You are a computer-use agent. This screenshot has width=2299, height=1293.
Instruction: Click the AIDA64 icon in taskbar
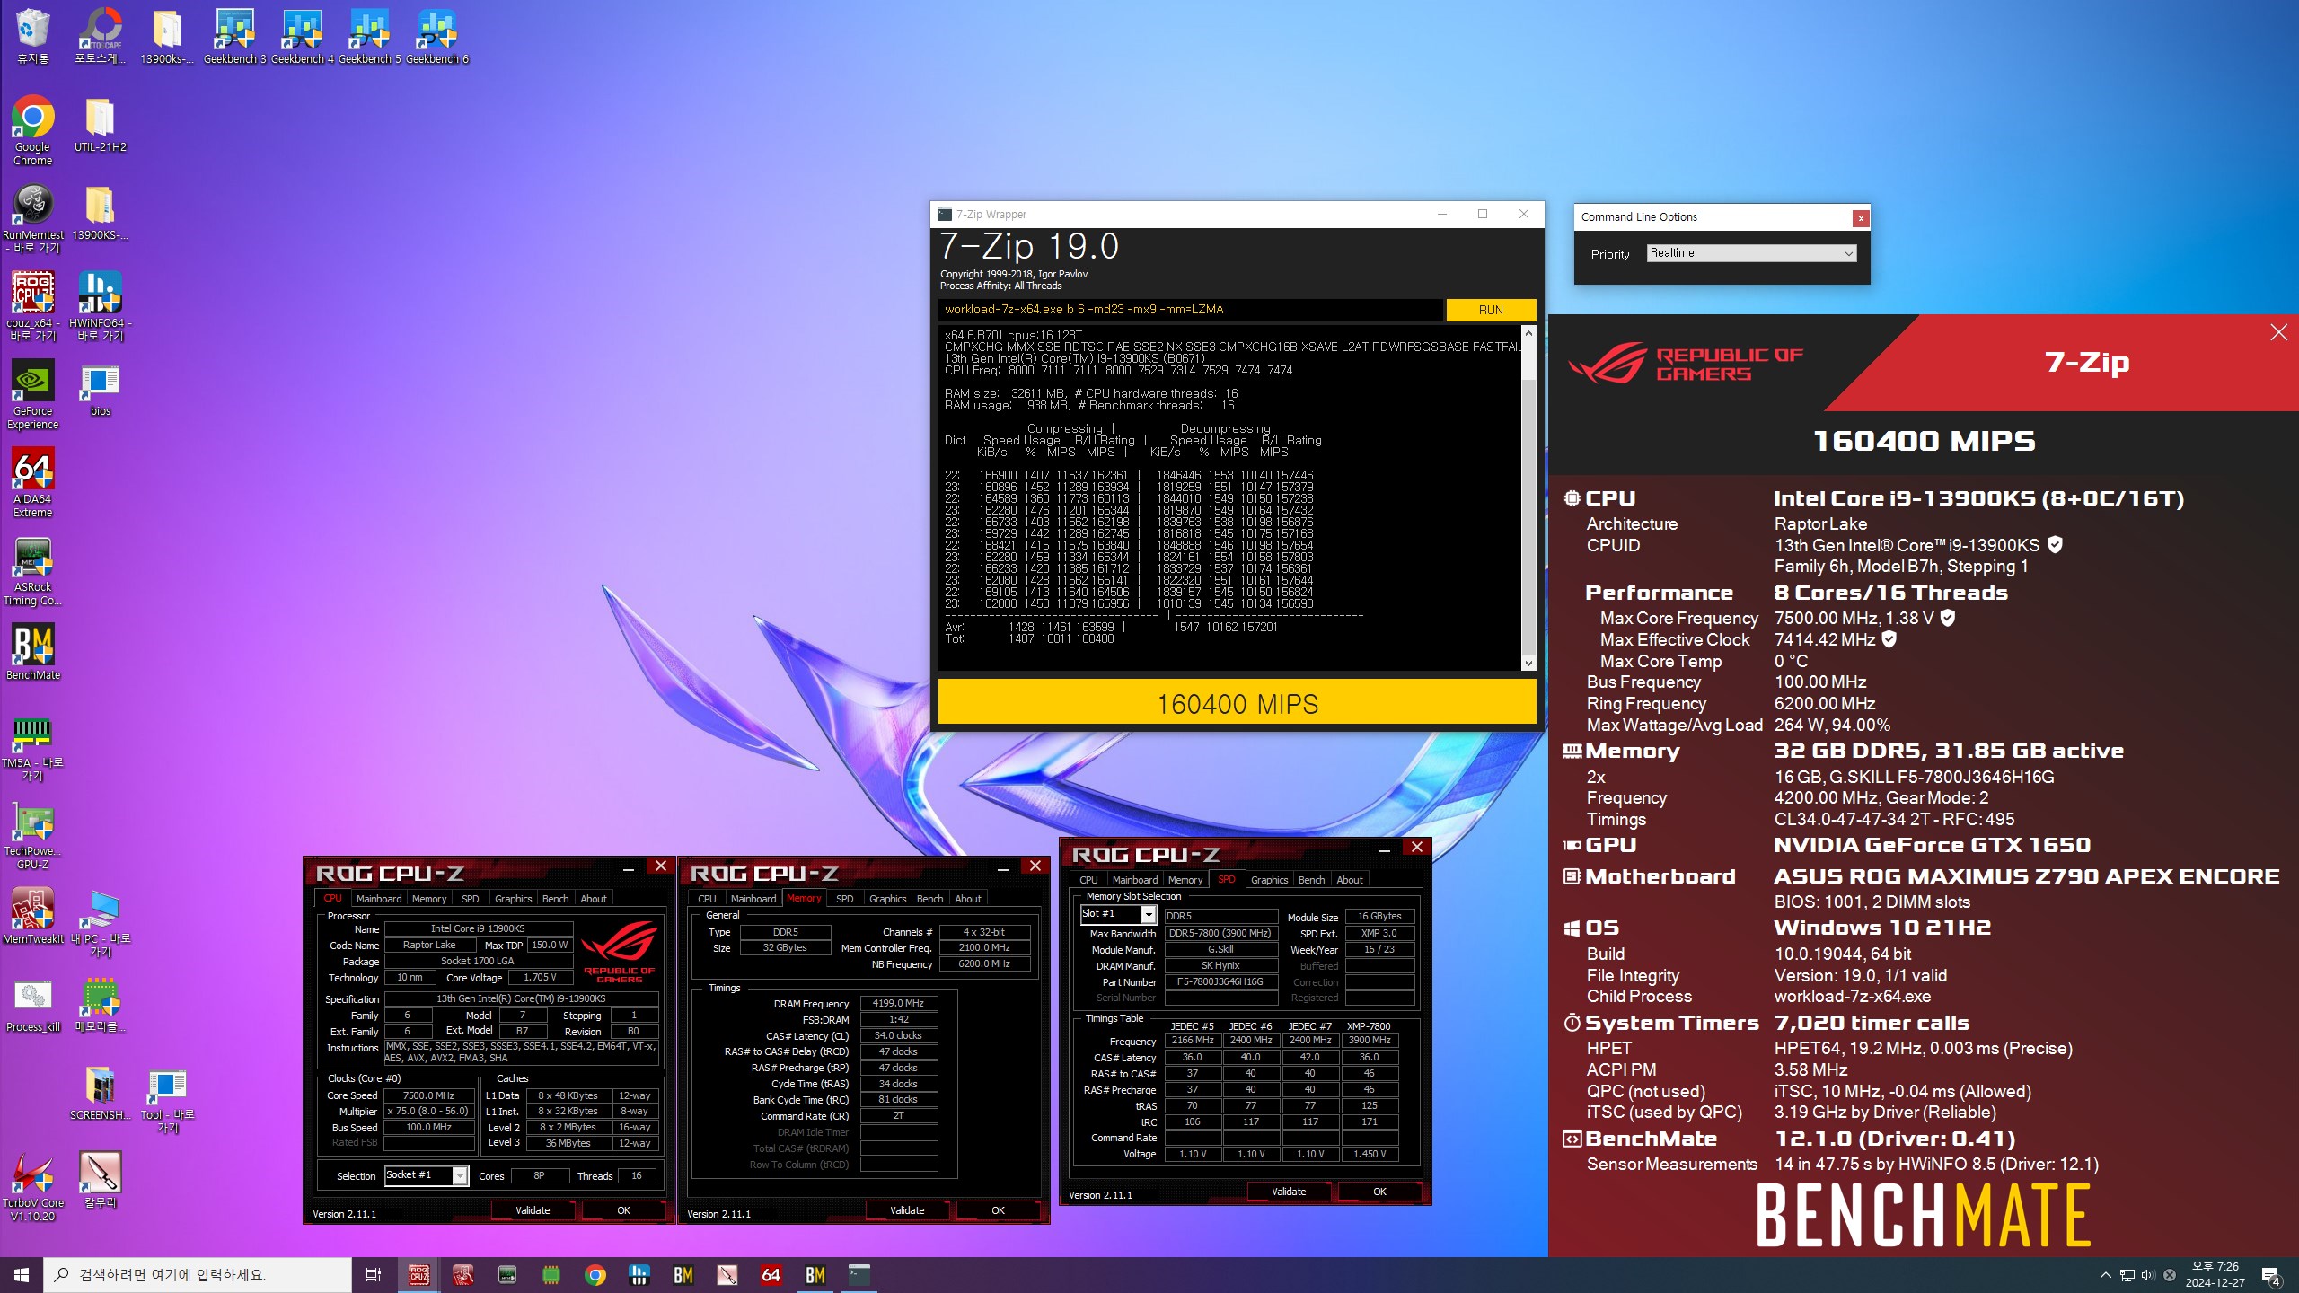tap(771, 1274)
